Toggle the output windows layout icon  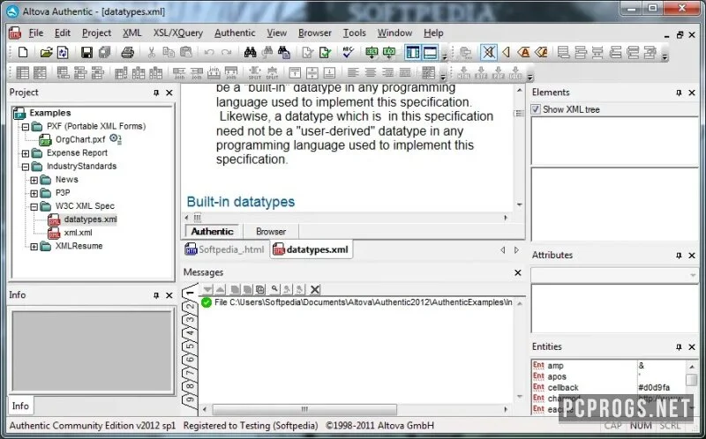click(430, 53)
